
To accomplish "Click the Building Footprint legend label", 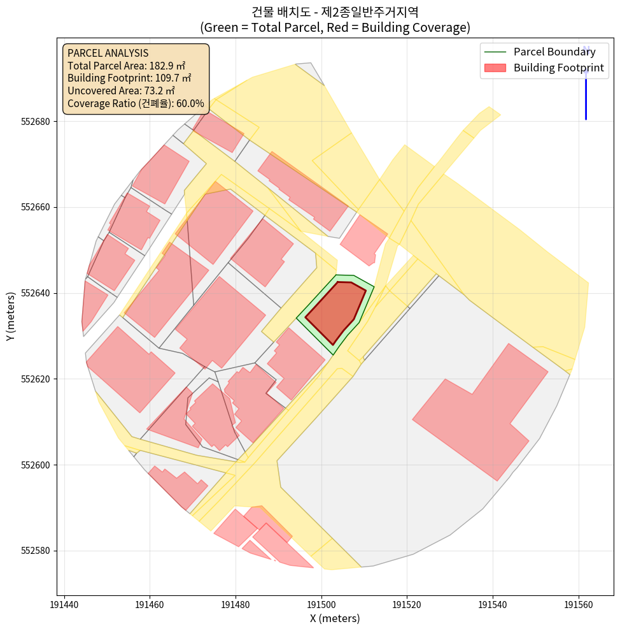I will click(558, 68).
